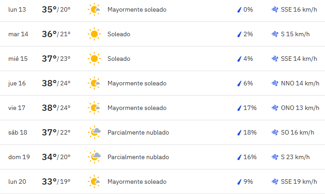Image resolution: width=325 pixels, height=194 pixels.
Task: Click the raindrop icon next to 0%
Action: 239,10
